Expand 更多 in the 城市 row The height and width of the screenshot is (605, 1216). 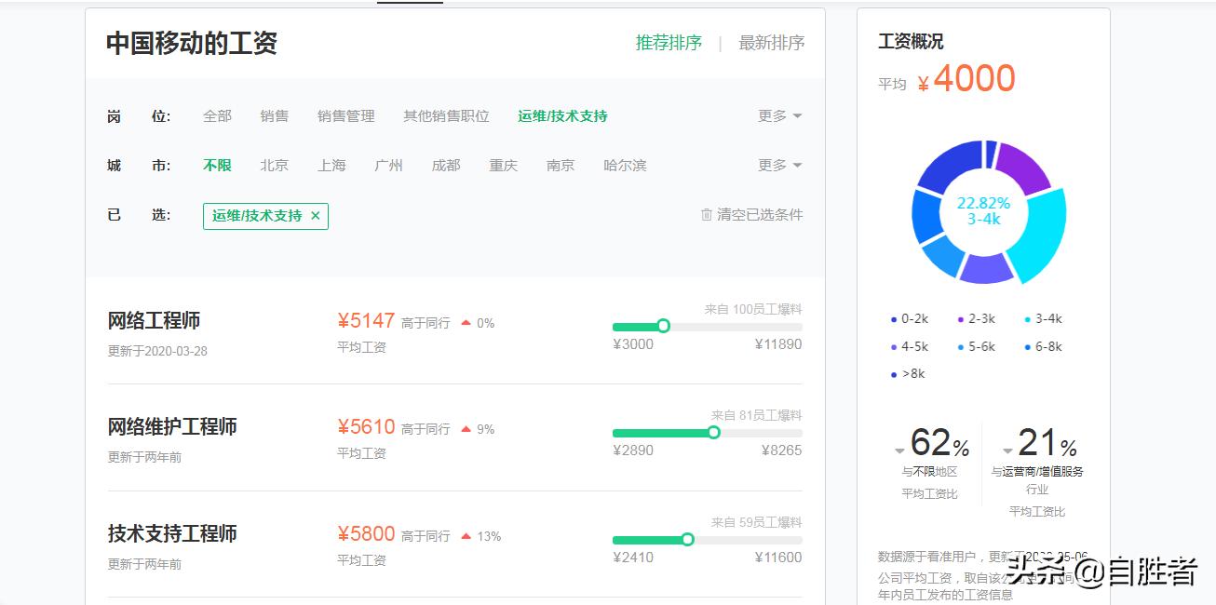(780, 166)
